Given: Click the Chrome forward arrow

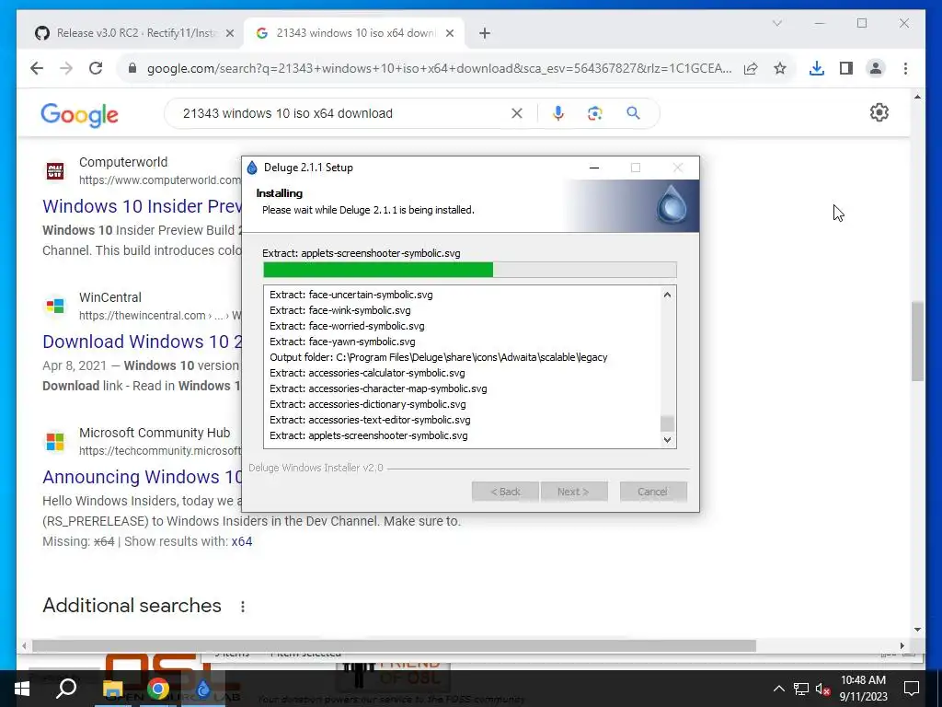Looking at the screenshot, I should pyautogui.click(x=66, y=68).
